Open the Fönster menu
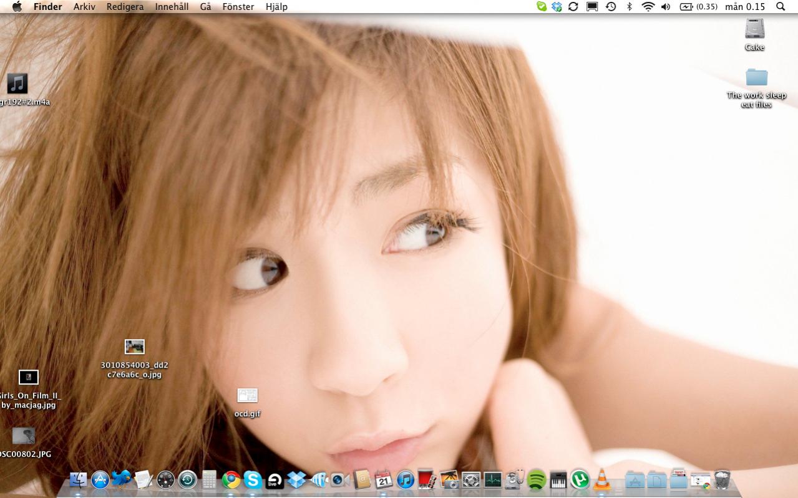 pyautogui.click(x=238, y=7)
